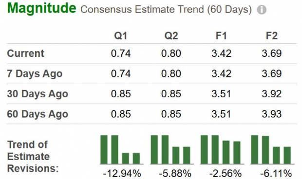Click the Q2 estimate revisions bar chart
This screenshot has height=179, width=302.
(172, 150)
